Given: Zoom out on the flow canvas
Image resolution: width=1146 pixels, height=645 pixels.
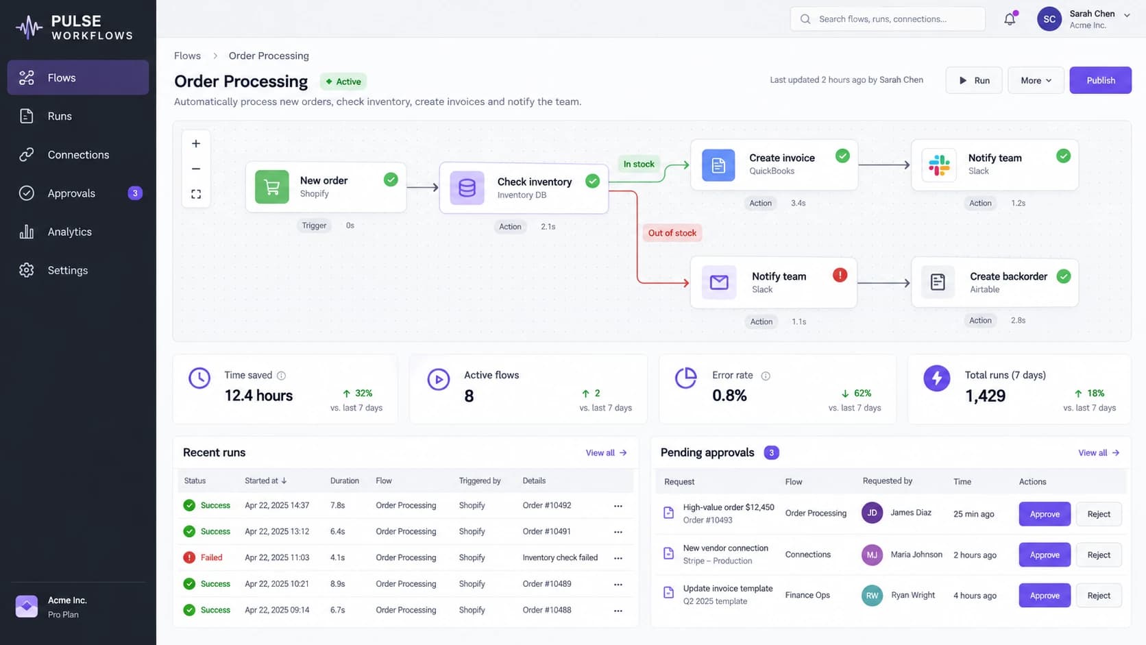Looking at the screenshot, I should (196, 169).
